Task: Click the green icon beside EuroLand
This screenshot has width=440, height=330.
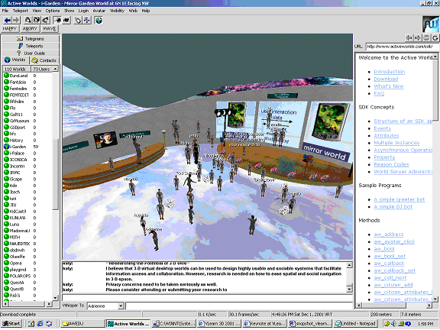Action: pyautogui.click(x=6, y=76)
